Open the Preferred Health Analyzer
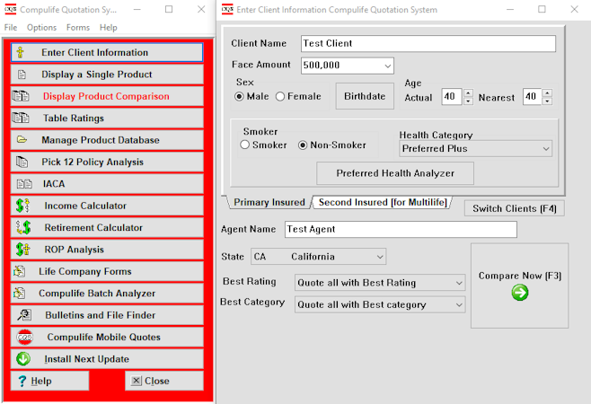The height and width of the screenshot is (404, 591). 395,173
